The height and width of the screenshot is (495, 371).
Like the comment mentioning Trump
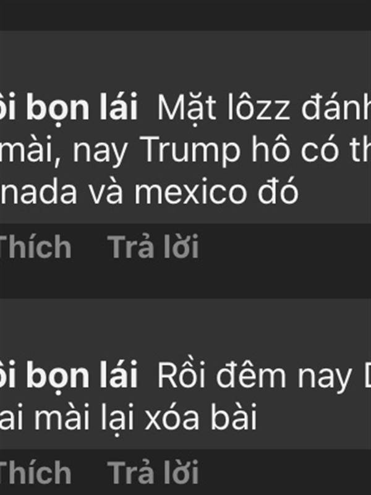pos(36,247)
